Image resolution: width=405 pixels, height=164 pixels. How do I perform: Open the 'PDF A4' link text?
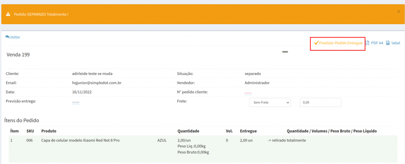click(377, 43)
